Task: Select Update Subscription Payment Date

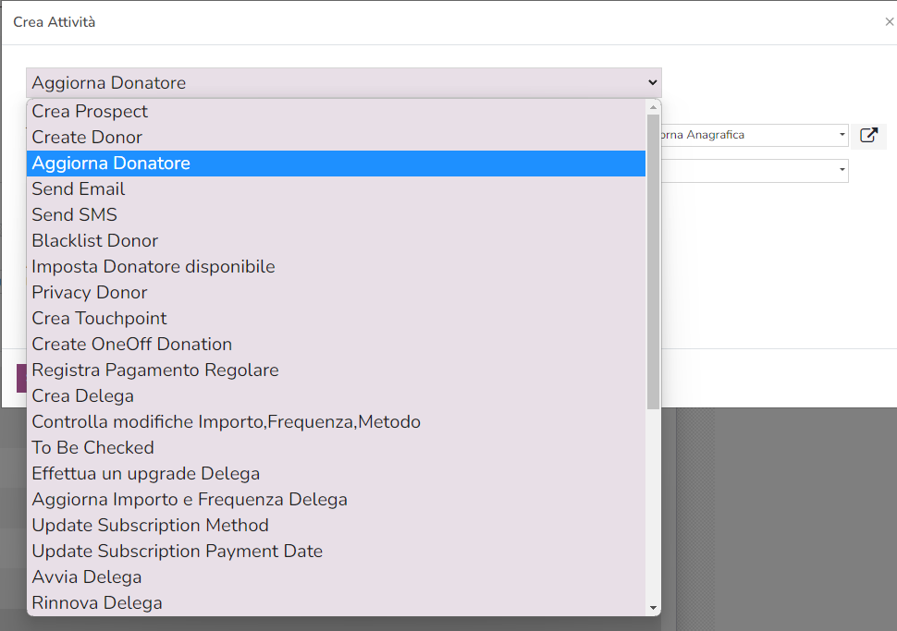Action: point(178,552)
